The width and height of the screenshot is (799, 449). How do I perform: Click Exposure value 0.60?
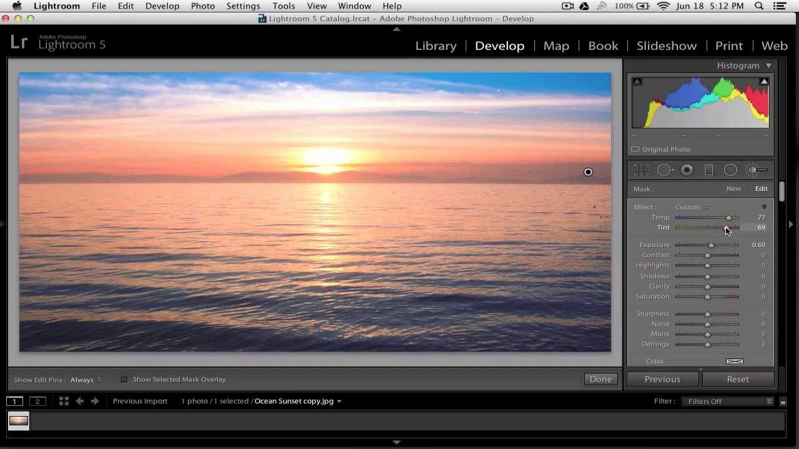(x=758, y=245)
